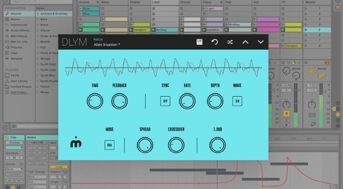Open the Audio Effects browser category
Image resolution: width=343 pixels, height=189 pixels.
[x=19, y=31]
